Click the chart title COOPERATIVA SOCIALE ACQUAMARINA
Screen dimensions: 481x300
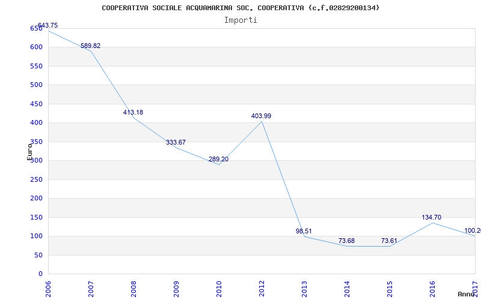[x=240, y=8]
